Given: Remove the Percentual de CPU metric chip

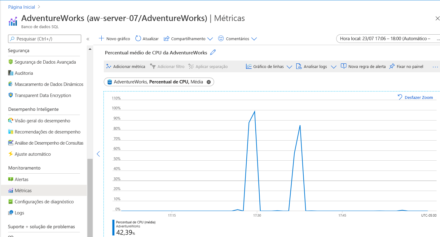Looking at the screenshot, I should (x=209, y=82).
